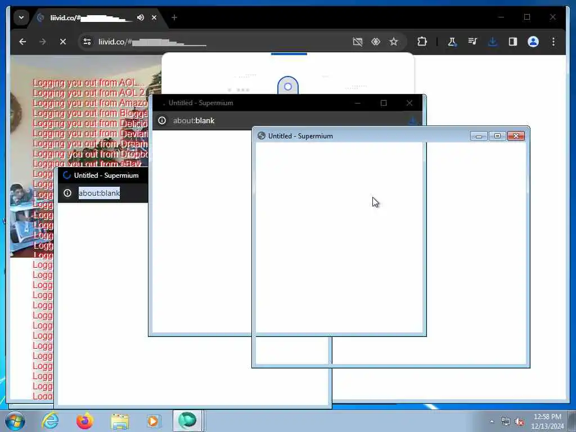
Task: Open File Explorer from taskbar
Action: pyautogui.click(x=120, y=421)
